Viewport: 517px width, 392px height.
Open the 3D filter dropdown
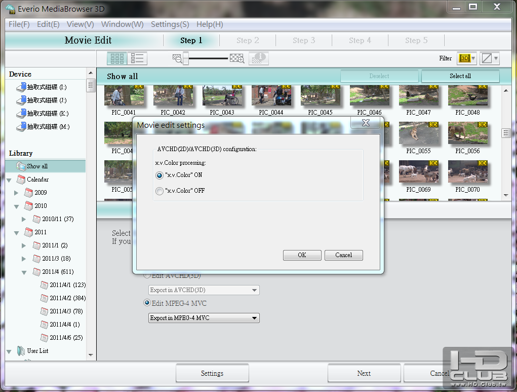[466, 58]
